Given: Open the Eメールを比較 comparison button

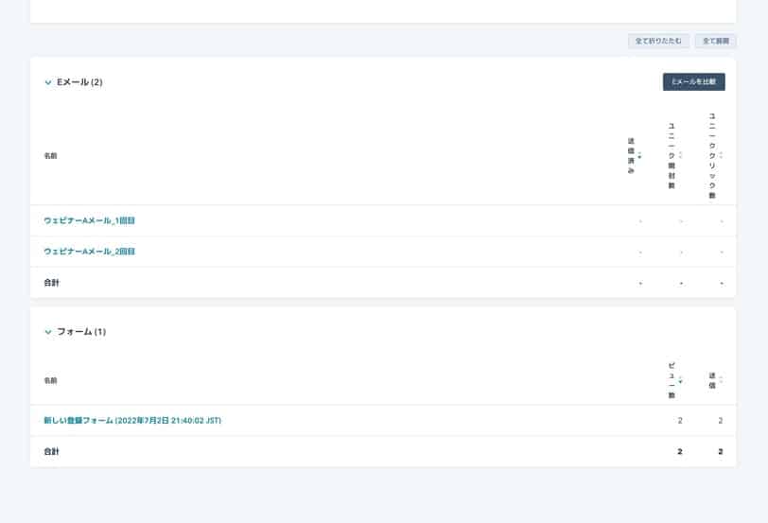Looking at the screenshot, I should pos(693,81).
